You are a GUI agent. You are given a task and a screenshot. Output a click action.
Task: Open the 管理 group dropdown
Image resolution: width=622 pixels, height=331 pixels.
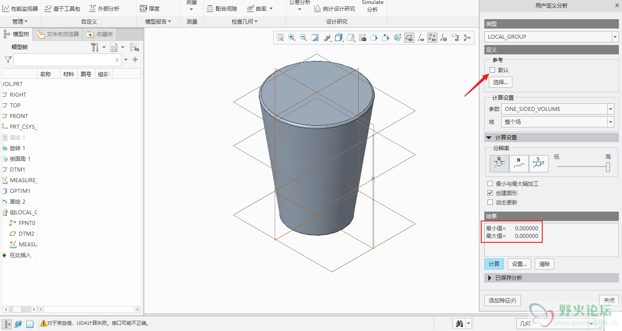pyautogui.click(x=20, y=21)
